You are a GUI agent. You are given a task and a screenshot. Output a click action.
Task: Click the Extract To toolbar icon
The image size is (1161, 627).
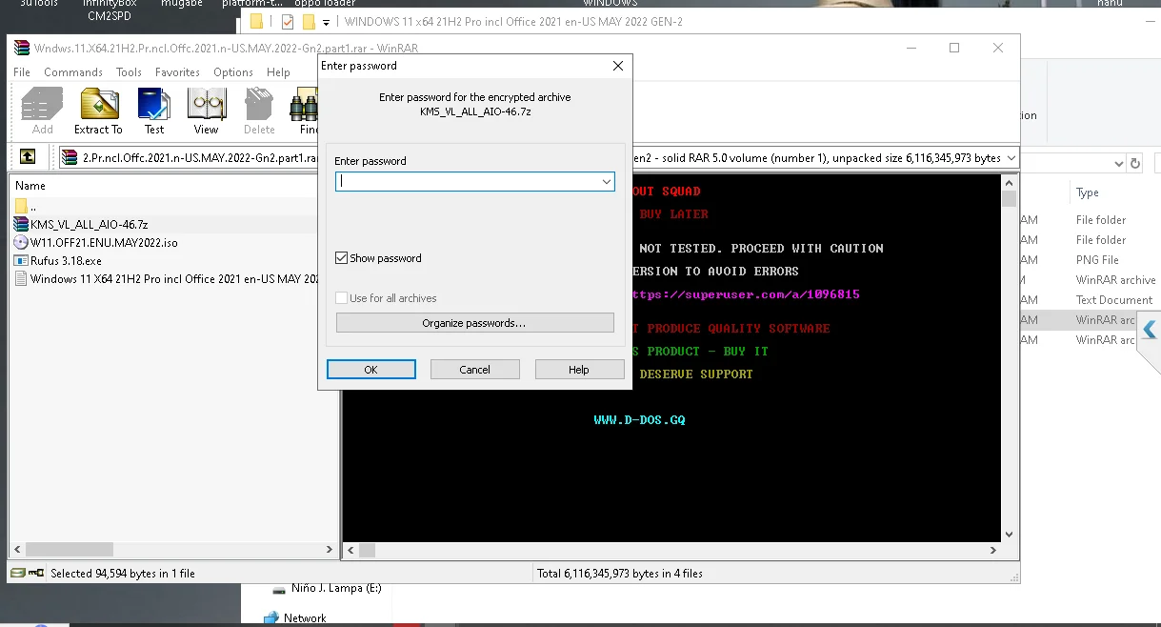(98, 111)
